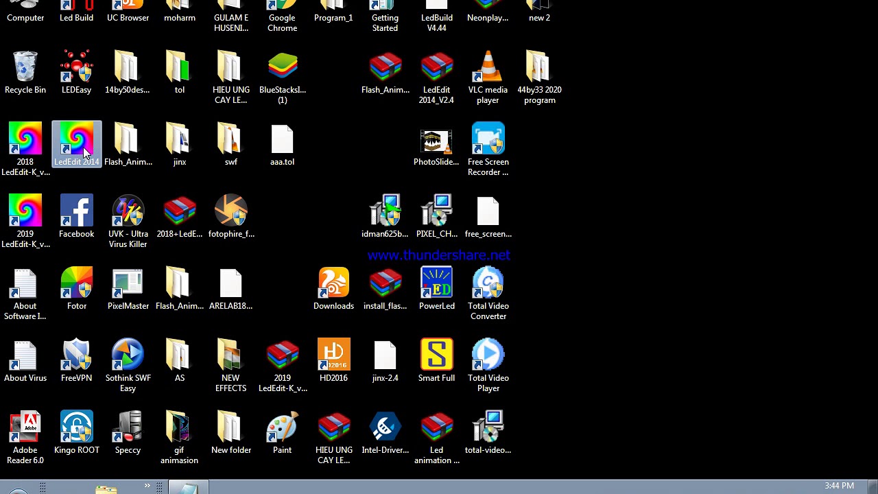Image resolution: width=878 pixels, height=494 pixels.
Task: Open NEW EFFECTS folder
Action: coord(231,365)
